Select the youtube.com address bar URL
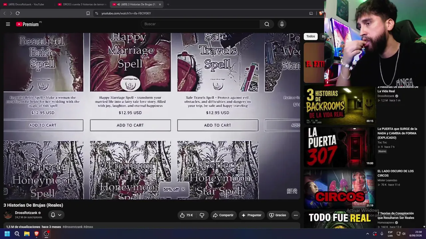 [126, 13]
